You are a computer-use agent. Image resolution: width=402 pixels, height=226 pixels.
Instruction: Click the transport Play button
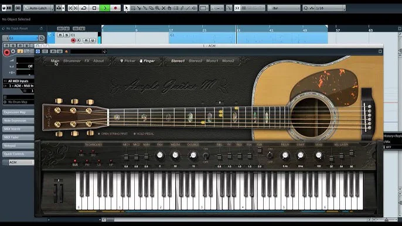(105, 8)
